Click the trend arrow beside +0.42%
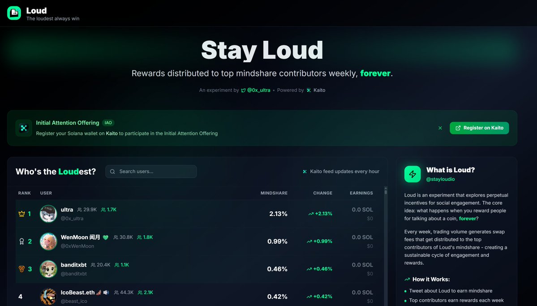This screenshot has height=306, width=537. tap(309, 297)
